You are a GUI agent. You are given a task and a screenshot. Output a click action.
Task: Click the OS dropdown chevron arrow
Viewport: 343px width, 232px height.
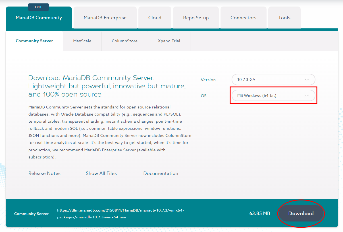pos(307,95)
